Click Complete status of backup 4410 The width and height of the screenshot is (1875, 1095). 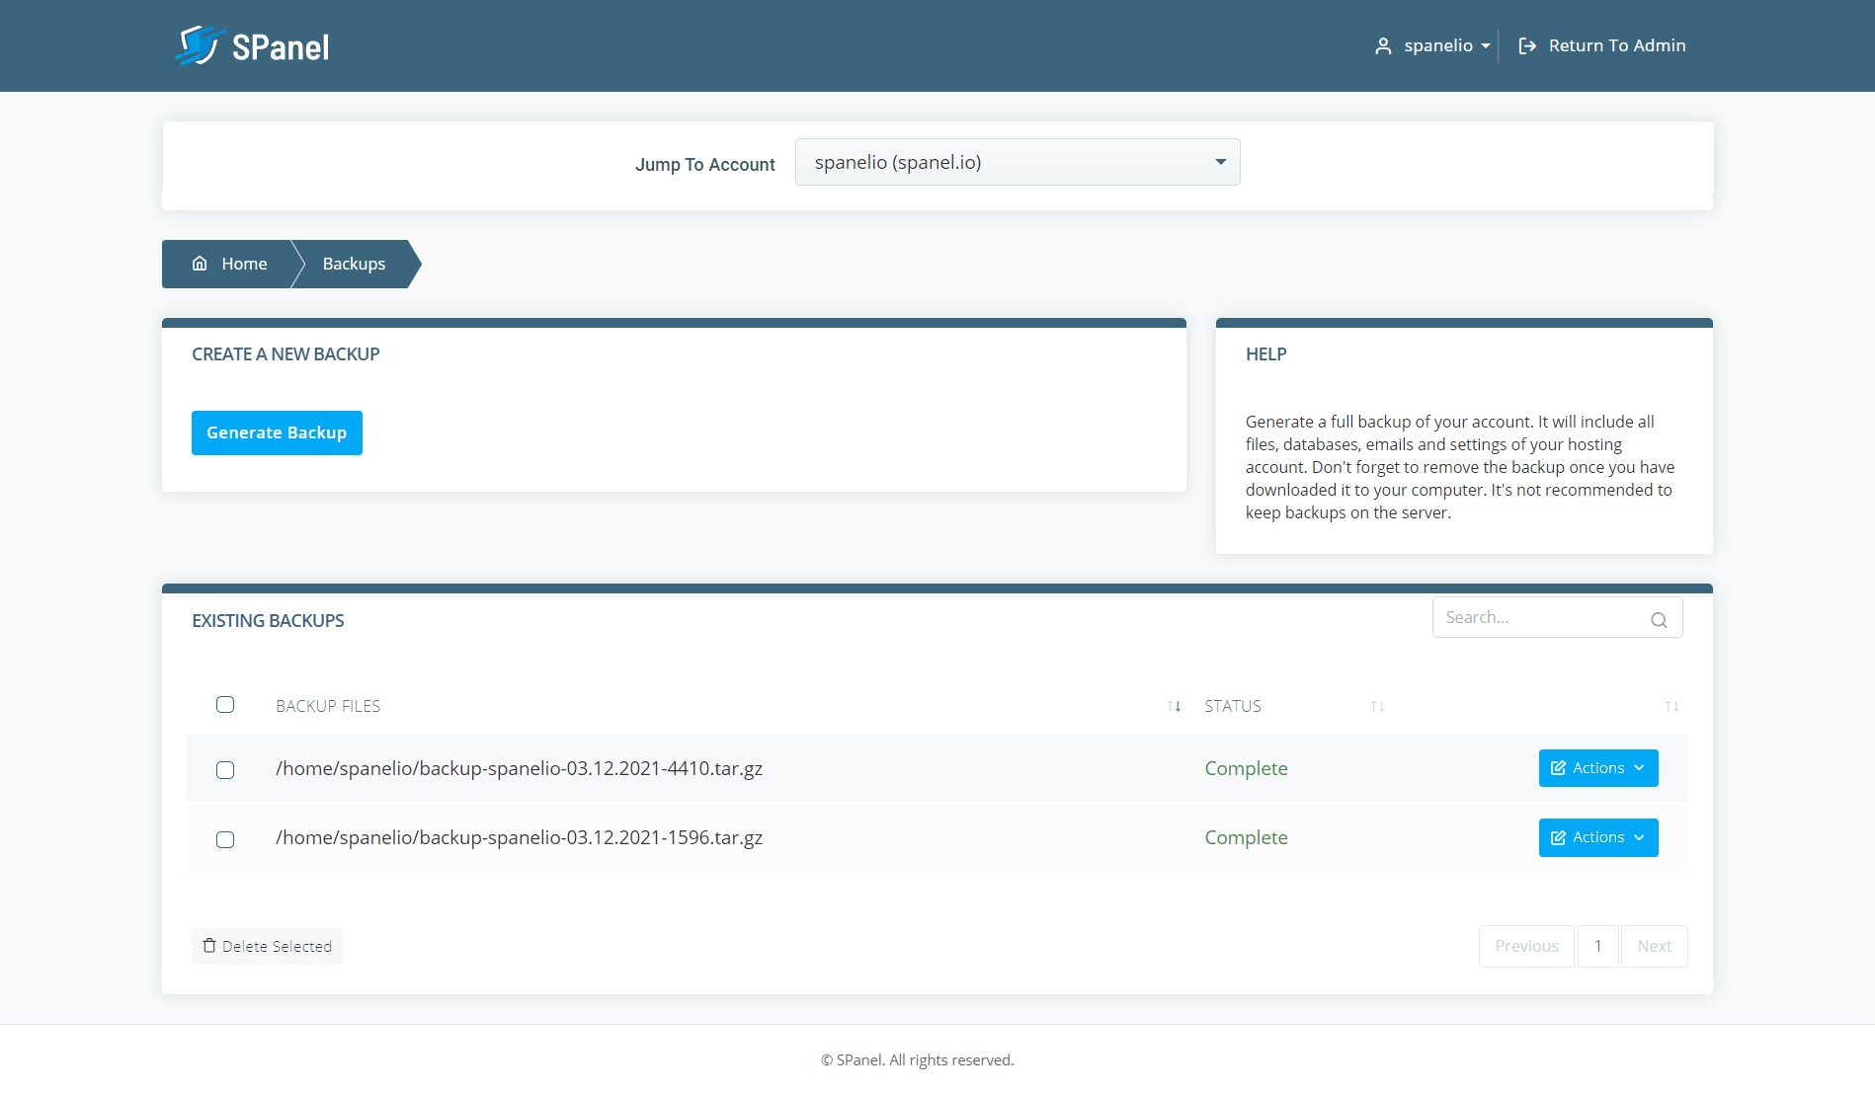tap(1246, 768)
